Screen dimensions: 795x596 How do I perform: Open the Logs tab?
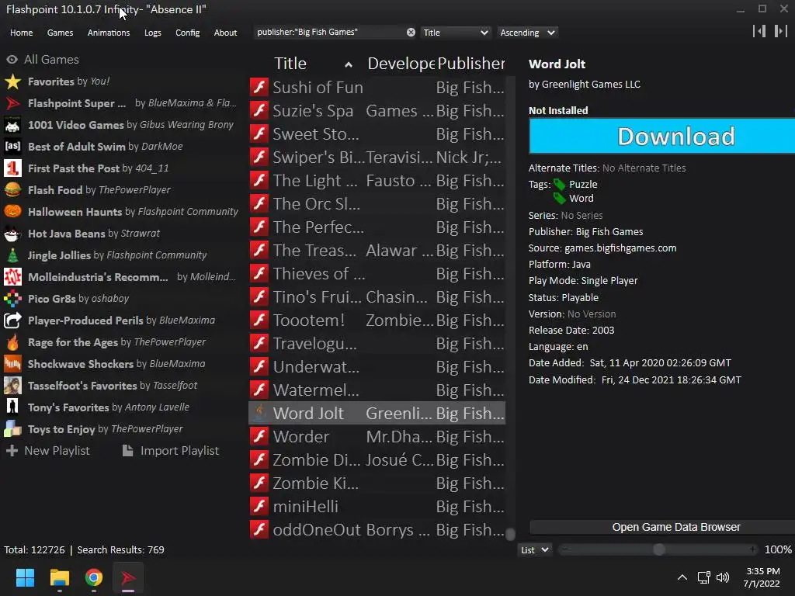[153, 33]
